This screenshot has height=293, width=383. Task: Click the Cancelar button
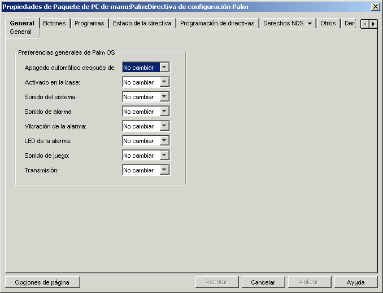(x=263, y=282)
